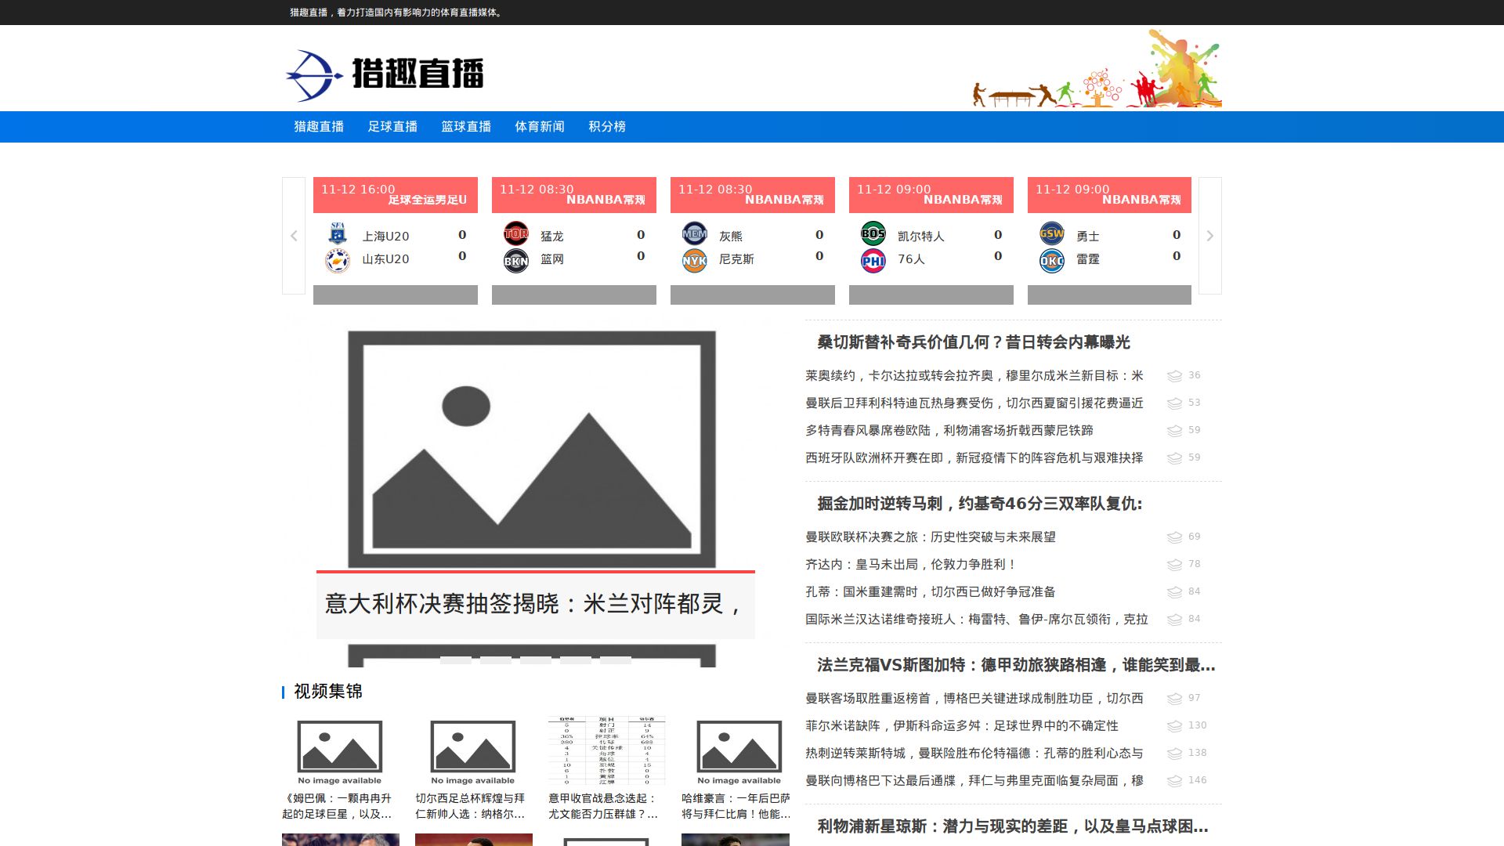Open article 齐达内：皇马未出局
The height and width of the screenshot is (846, 1504).
(x=910, y=565)
